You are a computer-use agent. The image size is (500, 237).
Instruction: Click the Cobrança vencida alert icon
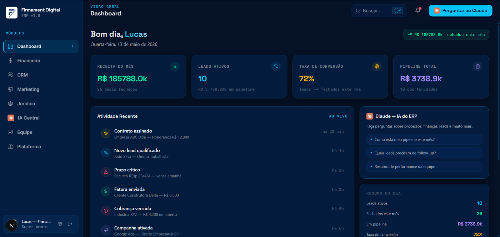(106, 211)
